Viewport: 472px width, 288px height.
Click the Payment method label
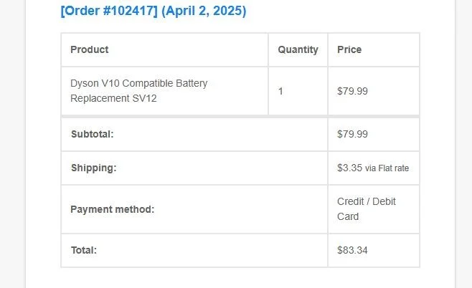pos(112,209)
